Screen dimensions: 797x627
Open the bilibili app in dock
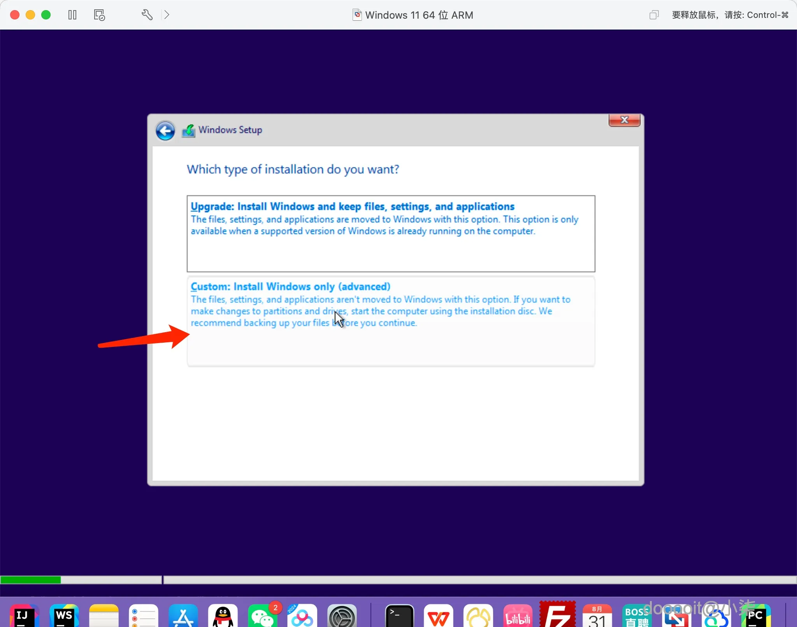pyautogui.click(x=518, y=616)
